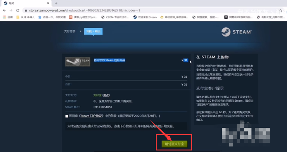Open the 网易BUFF游戏饰品 bookmark
Viewport: 287px width, 152px height.
(238, 17)
